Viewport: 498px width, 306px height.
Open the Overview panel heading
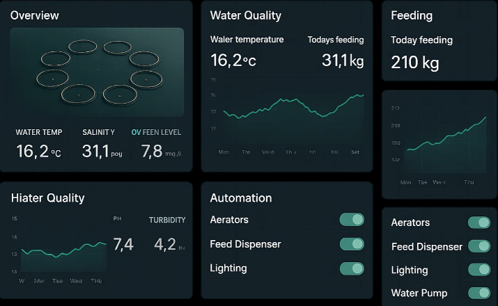pyautogui.click(x=35, y=15)
